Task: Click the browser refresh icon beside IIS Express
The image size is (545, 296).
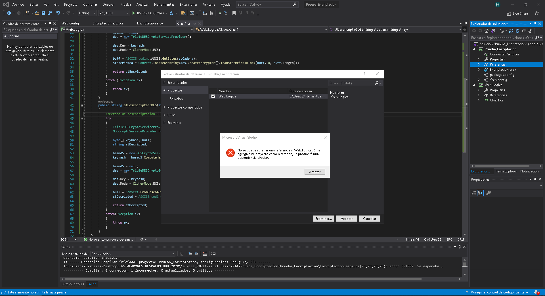Action: [x=171, y=13]
